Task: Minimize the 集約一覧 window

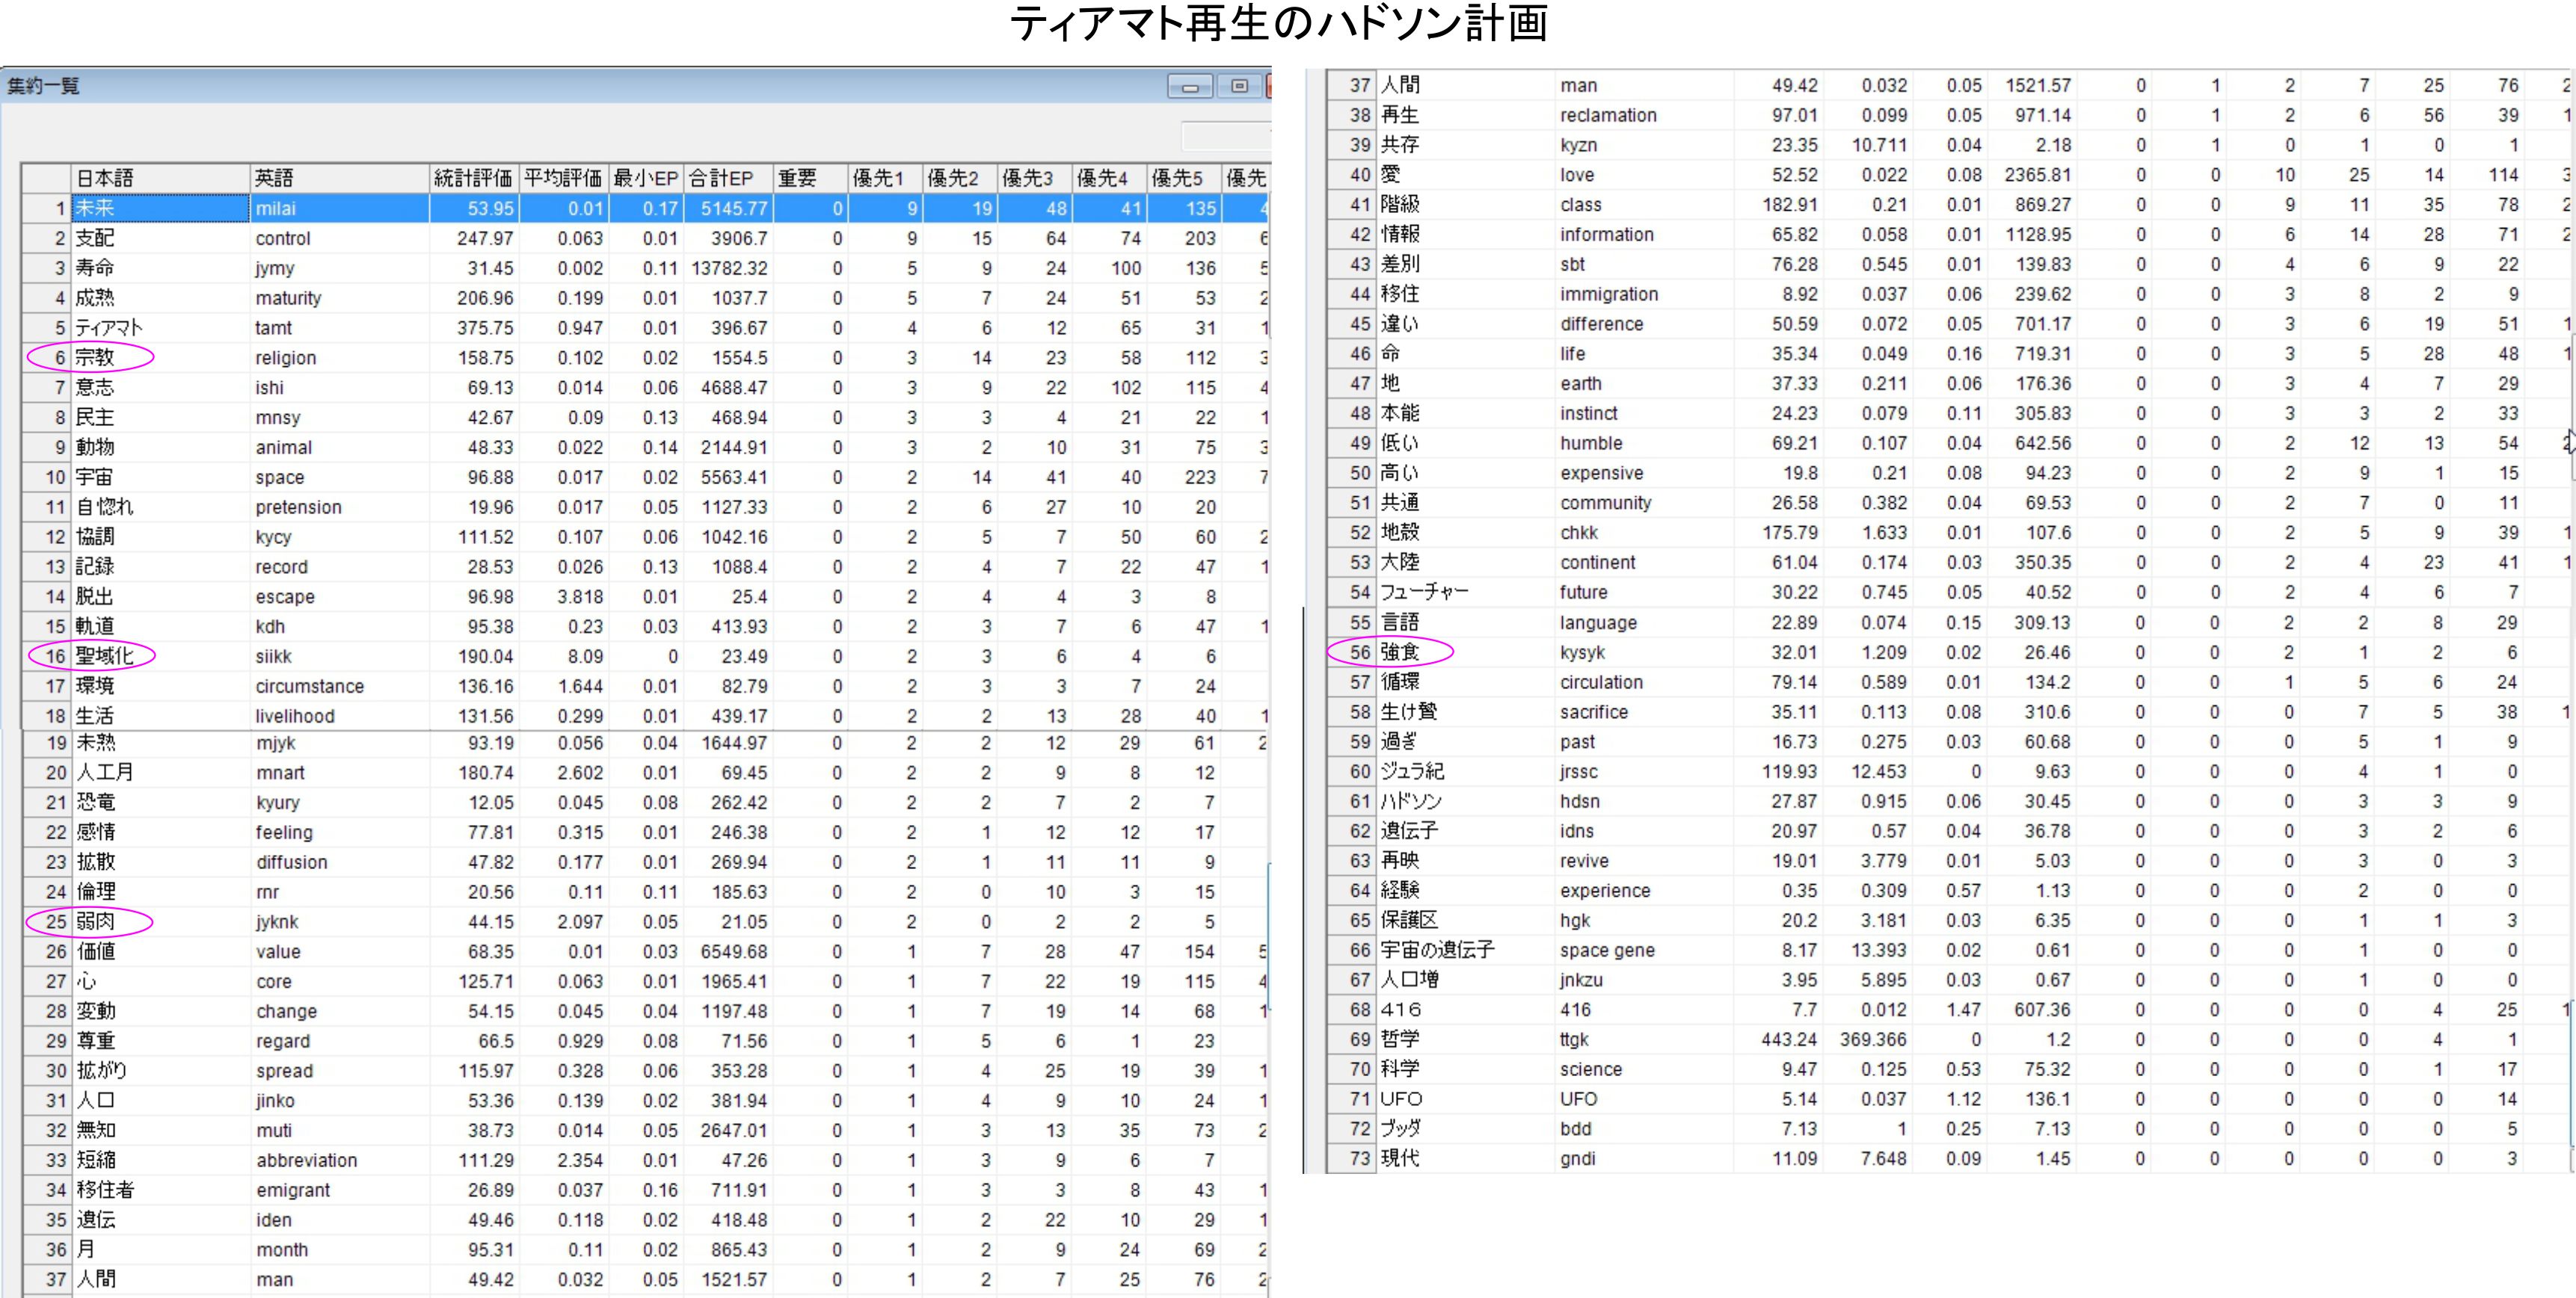Action: pyautogui.click(x=1190, y=87)
